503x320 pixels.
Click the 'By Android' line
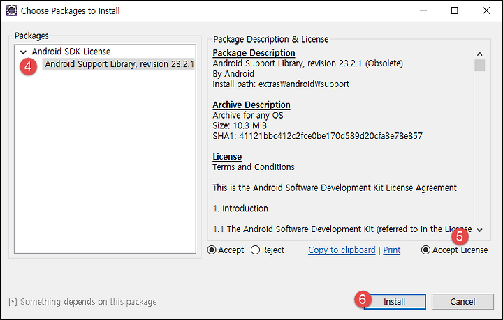coord(233,74)
